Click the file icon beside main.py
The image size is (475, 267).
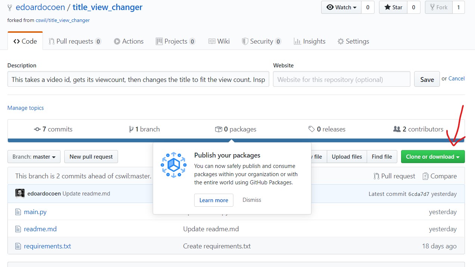(18, 212)
